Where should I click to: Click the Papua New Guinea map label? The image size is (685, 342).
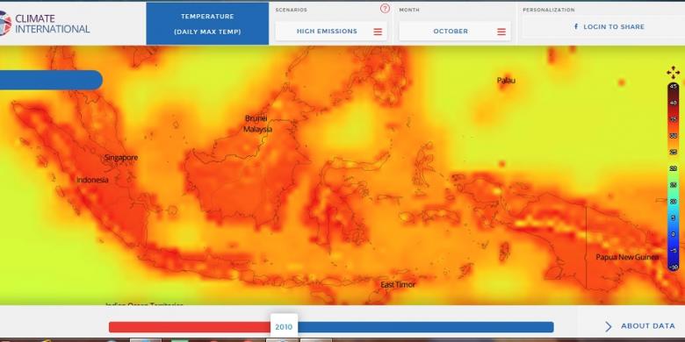coord(627,257)
